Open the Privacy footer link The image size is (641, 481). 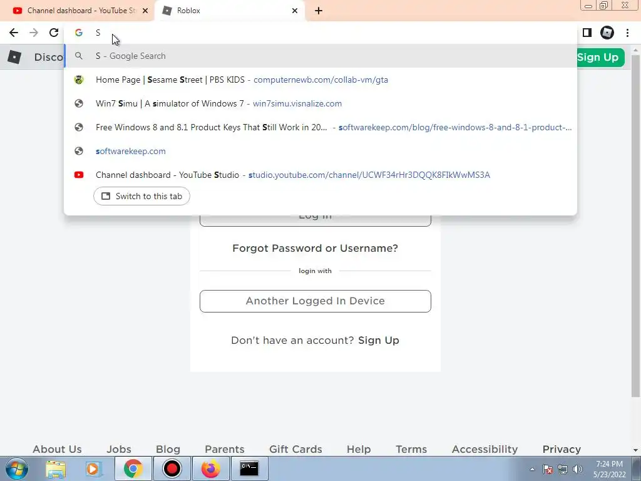pos(562,449)
